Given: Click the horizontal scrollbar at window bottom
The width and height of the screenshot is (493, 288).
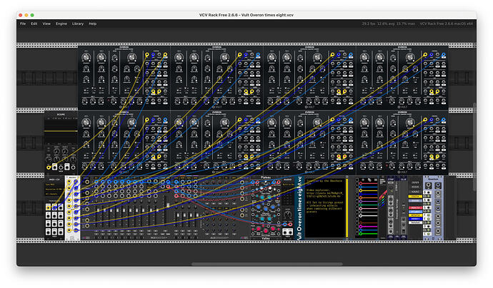Looking at the screenshot, I should pos(267,264).
